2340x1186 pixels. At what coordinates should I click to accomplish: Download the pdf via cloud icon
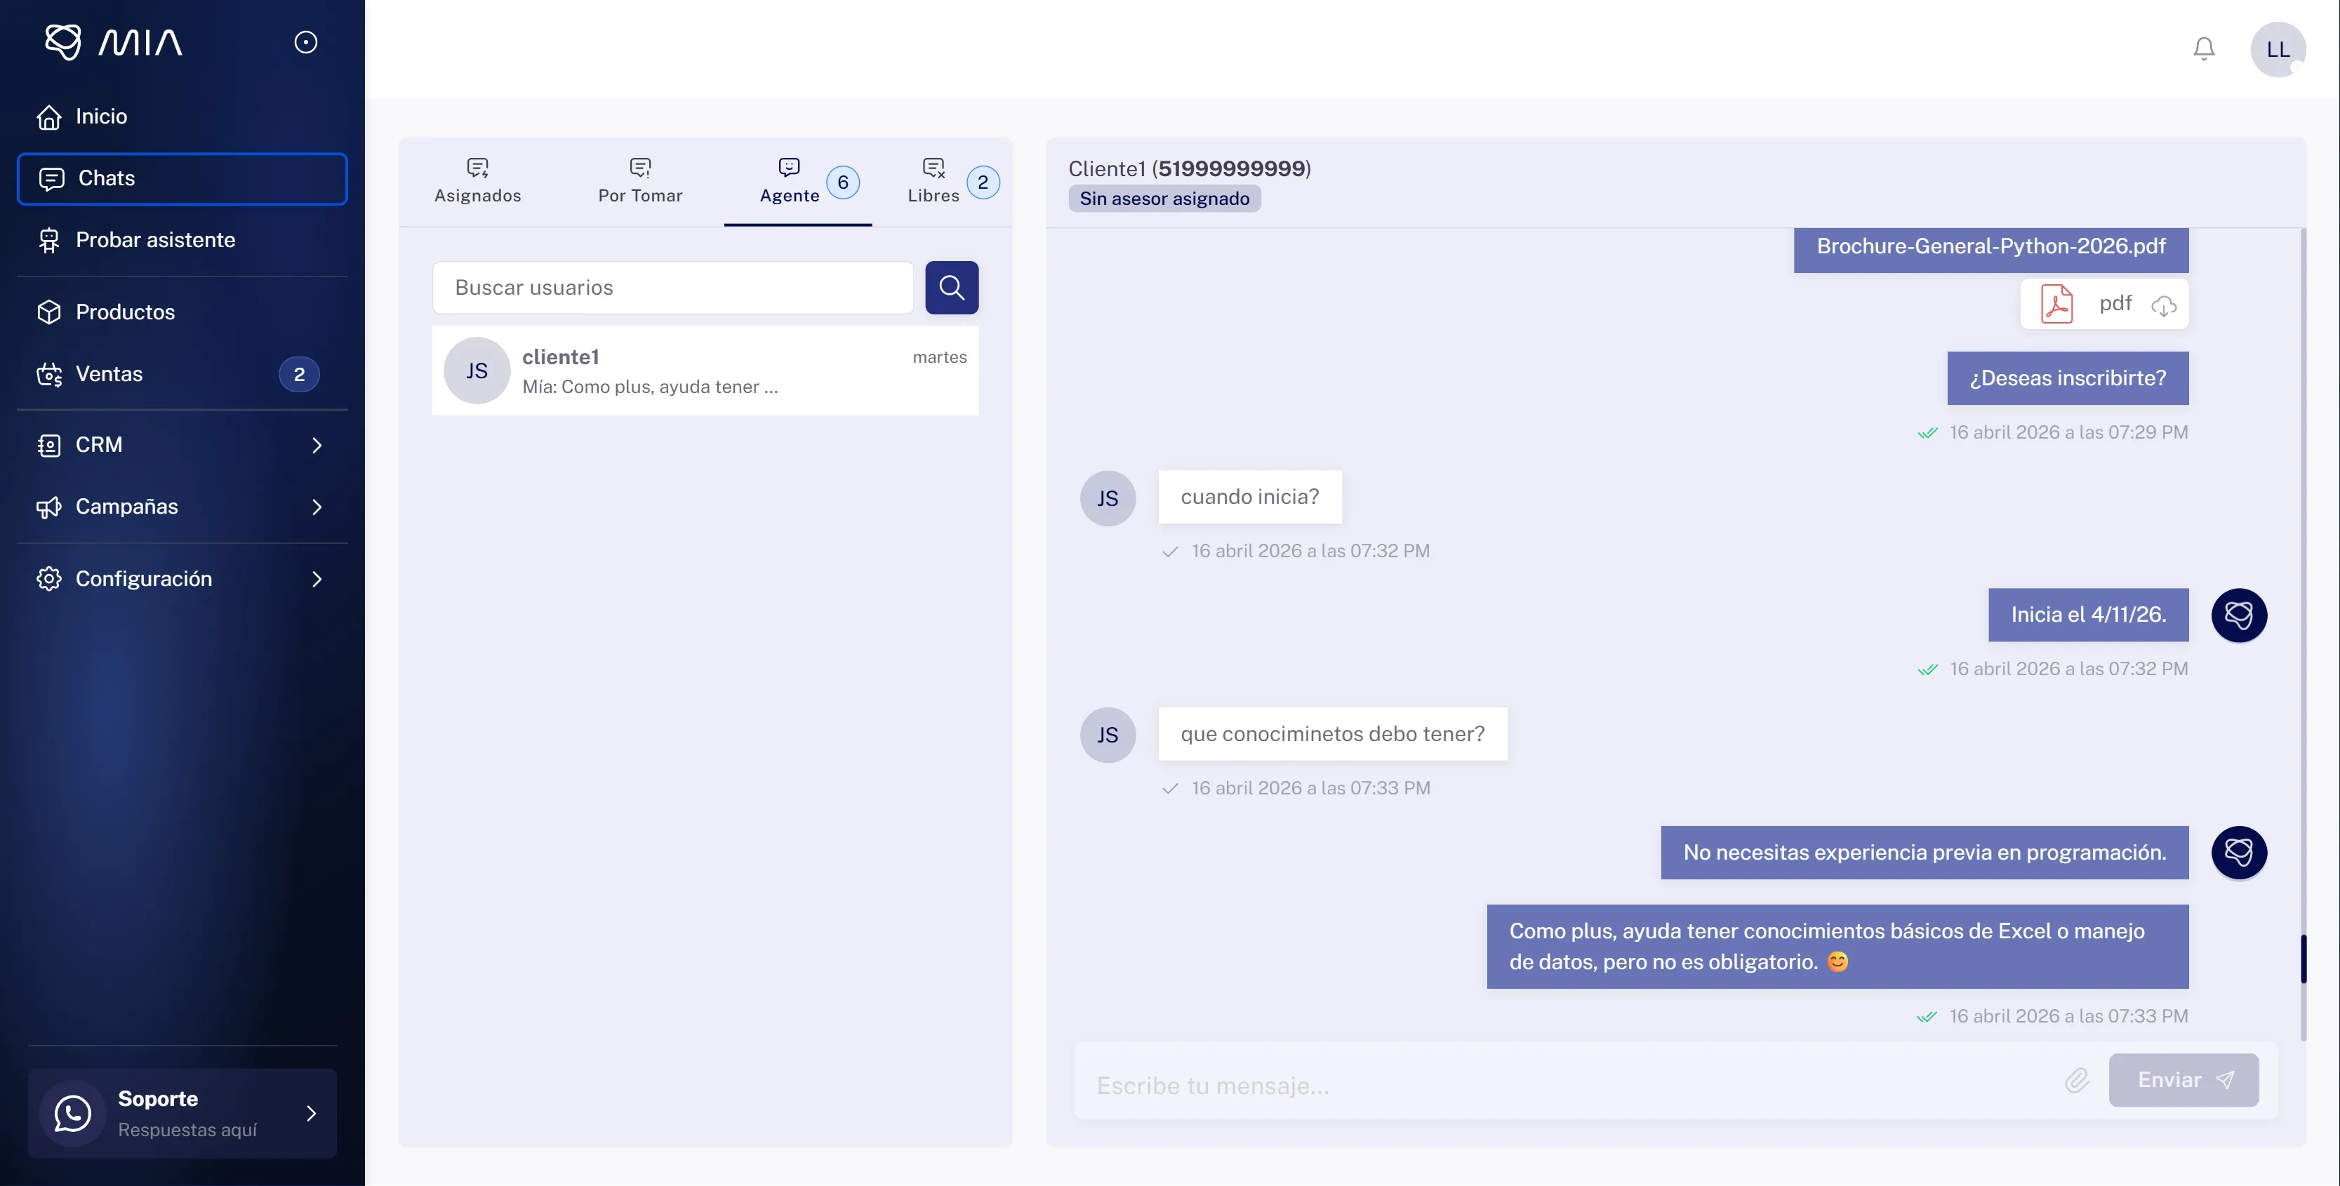point(2165,305)
